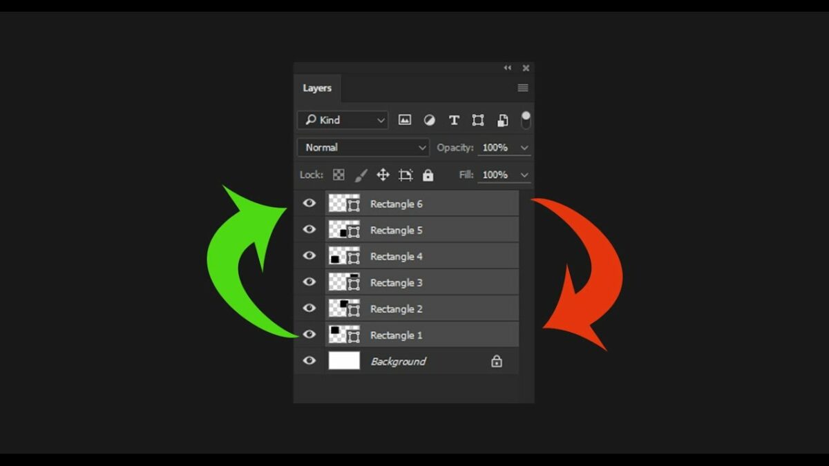Turn off layer filtering switch
The width and height of the screenshot is (829, 466).
pyautogui.click(x=526, y=119)
